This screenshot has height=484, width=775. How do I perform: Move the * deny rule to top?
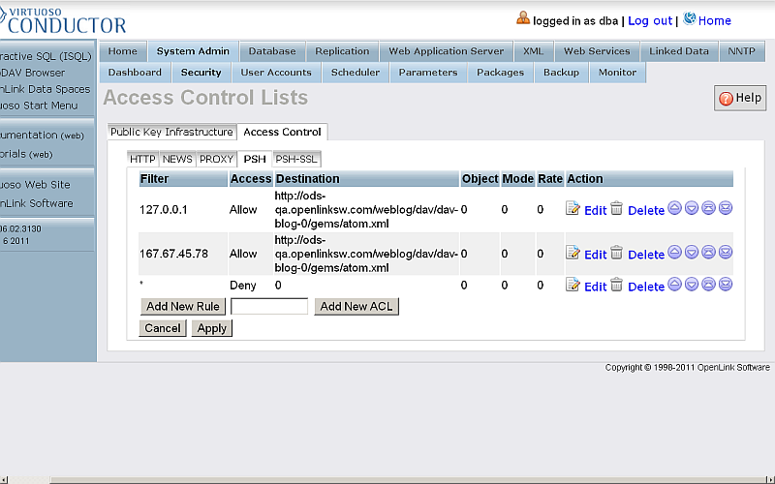pyautogui.click(x=708, y=285)
